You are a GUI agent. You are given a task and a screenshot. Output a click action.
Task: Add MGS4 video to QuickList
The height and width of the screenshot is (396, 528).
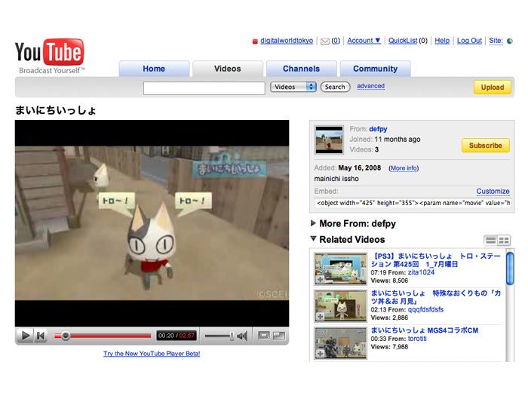coord(321,354)
